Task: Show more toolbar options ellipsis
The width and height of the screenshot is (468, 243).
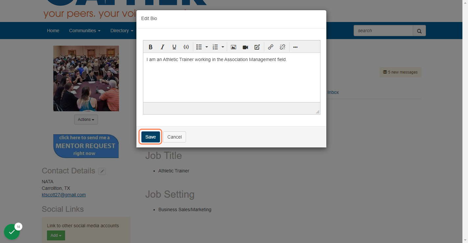Action: tap(295, 47)
